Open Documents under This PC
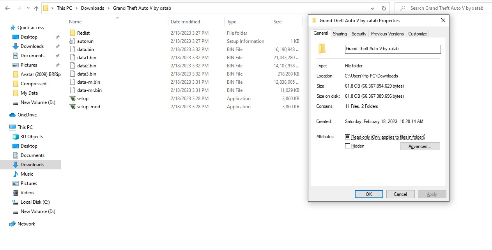Viewport: 492px width, 250px height. pyautogui.click(x=32, y=155)
